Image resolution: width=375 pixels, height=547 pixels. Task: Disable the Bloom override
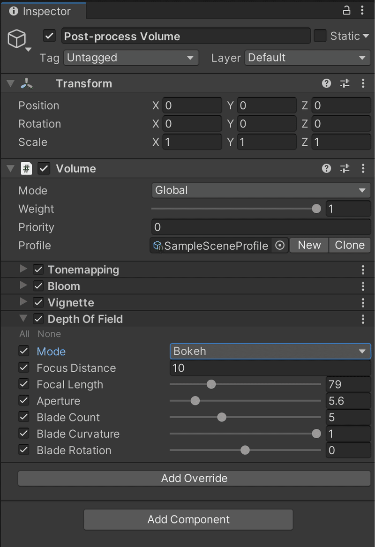coord(38,286)
